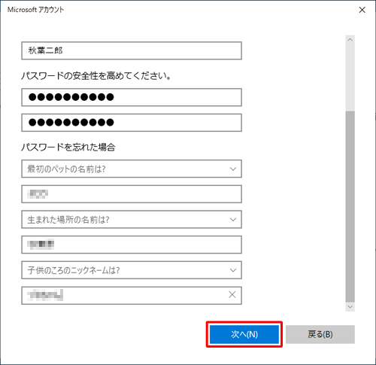Clear the nickname answer with the X icon
Image resolution: width=376 pixels, height=365 pixels.
[x=232, y=294]
